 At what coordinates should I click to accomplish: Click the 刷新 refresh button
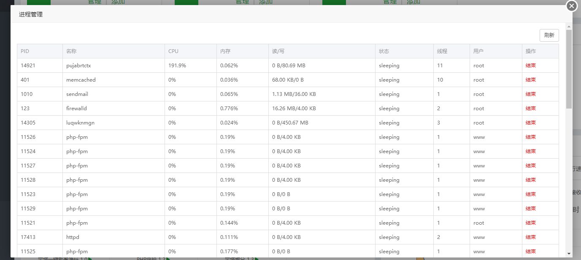click(549, 35)
